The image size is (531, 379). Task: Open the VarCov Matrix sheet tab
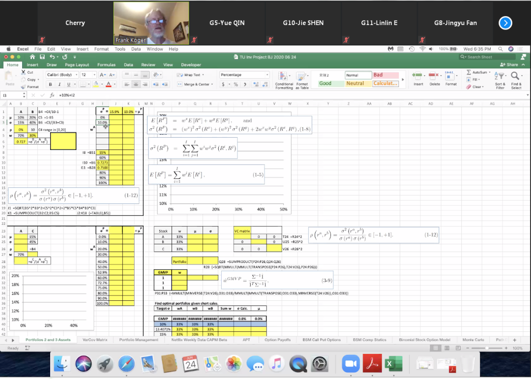point(95,340)
